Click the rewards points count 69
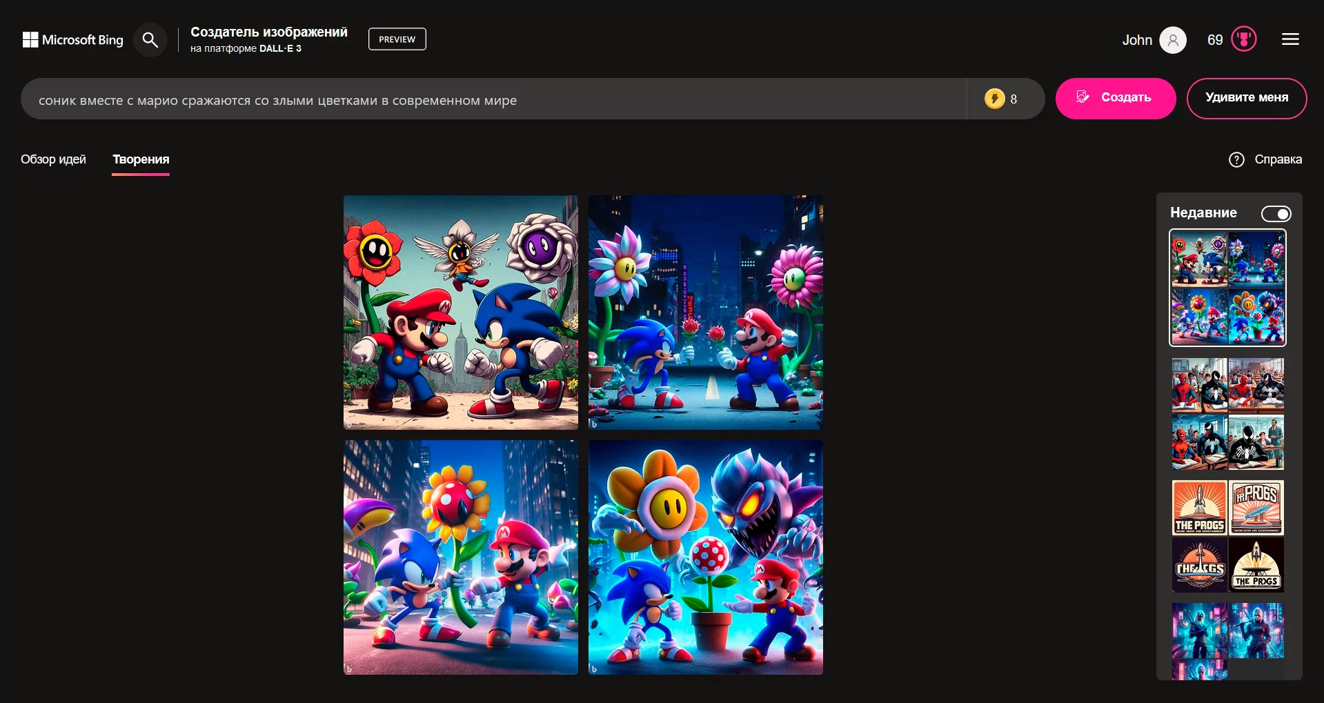Viewport: 1324px width, 703px height. (x=1215, y=40)
